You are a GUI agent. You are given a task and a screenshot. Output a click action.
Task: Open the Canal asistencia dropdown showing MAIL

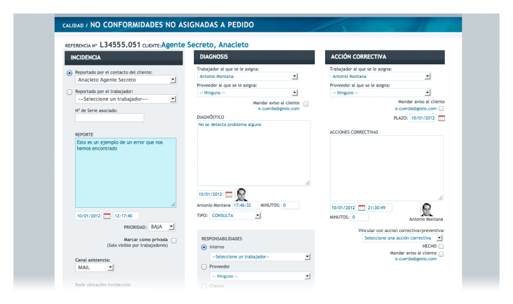coord(94,268)
